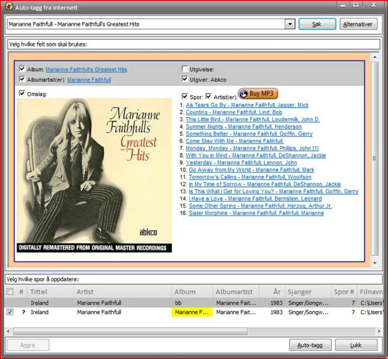Click the question mark status in second row
Viewport: 388px width, 359px height.
pos(23,312)
